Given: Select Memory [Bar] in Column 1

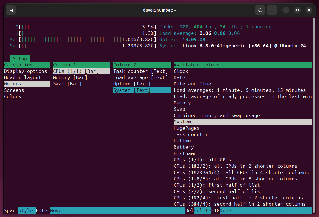Looking at the screenshot, I should tap(70, 77).
